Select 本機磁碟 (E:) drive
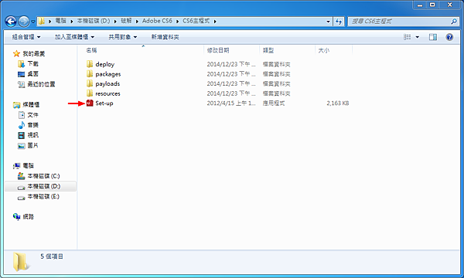This screenshot has width=464, height=278. 43,196
